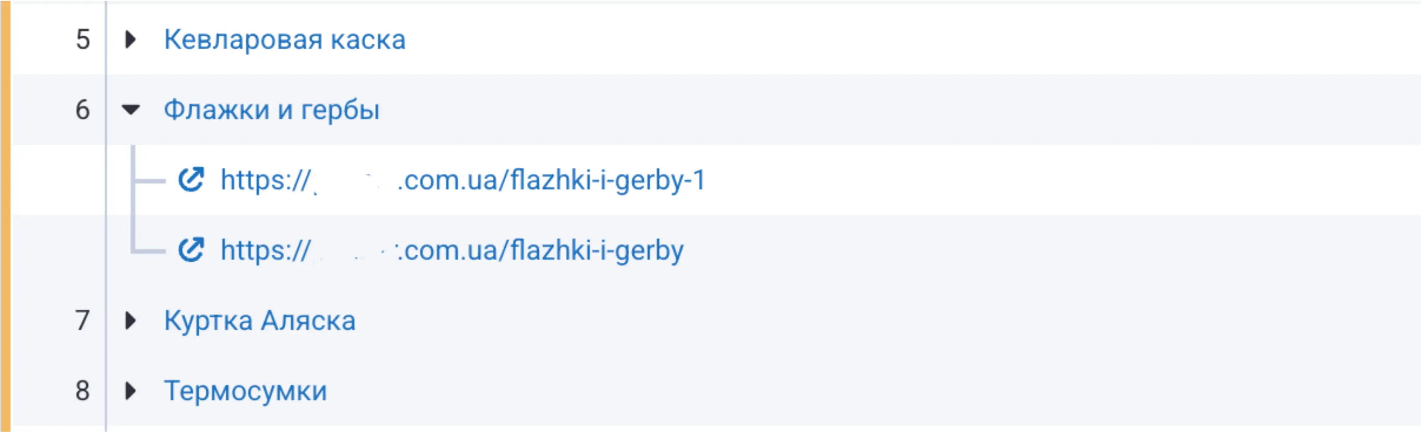Viewport: 1423px width, 432px height.
Task: Select the Куртка Аляска keyword
Action: click(260, 321)
